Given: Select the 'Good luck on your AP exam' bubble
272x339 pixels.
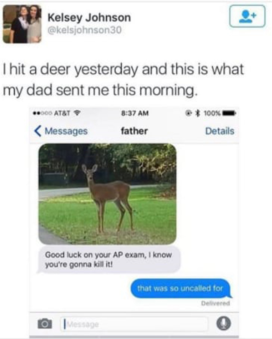Looking at the screenshot, I should click(x=108, y=259).
